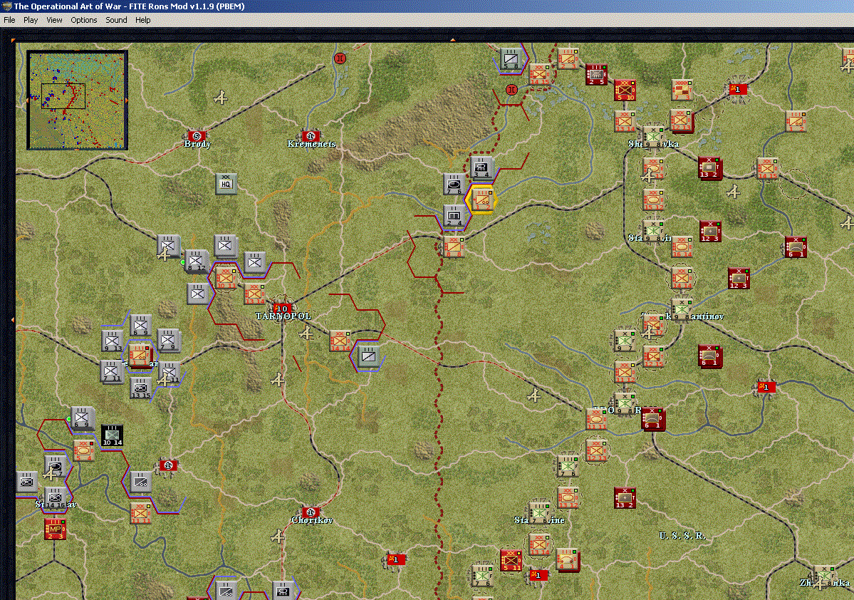Click the map scroll arrow at top edge
This screenshot has height=600, width=854.
(x=452, y=40)
